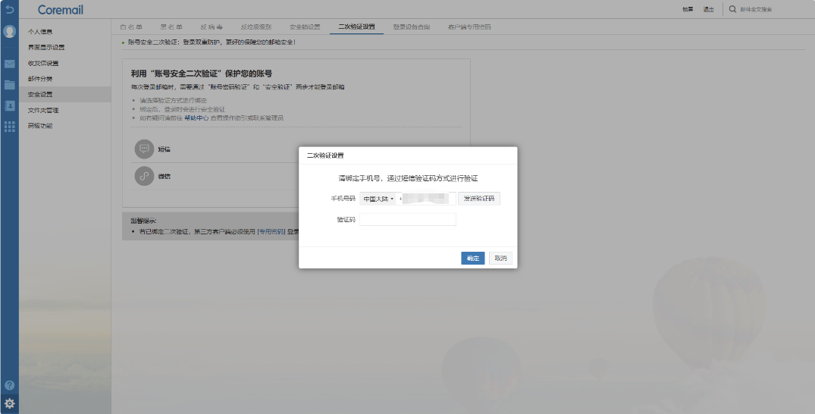Confirm with the blue 确定 button
The width and height of the screenshot is (815, 414).
click(472, 259)
